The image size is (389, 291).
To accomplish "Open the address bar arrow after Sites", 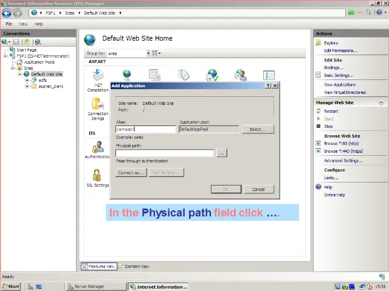I will [x=80, y=13].
